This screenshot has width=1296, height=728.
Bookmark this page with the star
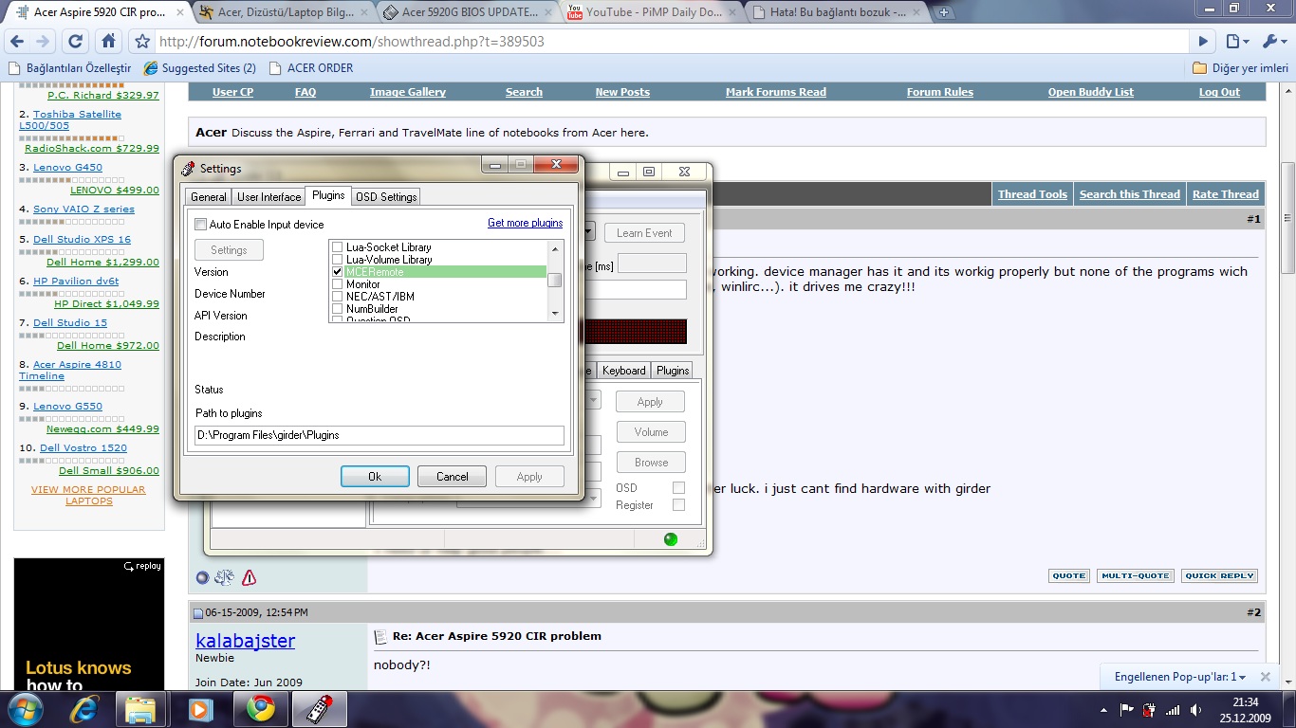(142, 42)
